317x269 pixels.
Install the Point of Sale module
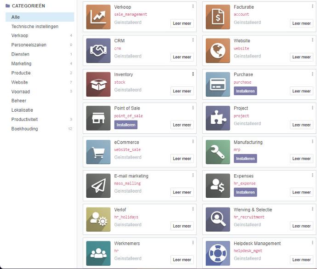[x=126, y=125]
